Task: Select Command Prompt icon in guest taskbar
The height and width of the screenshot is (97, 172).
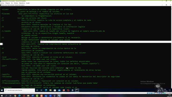Action: point(77,90)
